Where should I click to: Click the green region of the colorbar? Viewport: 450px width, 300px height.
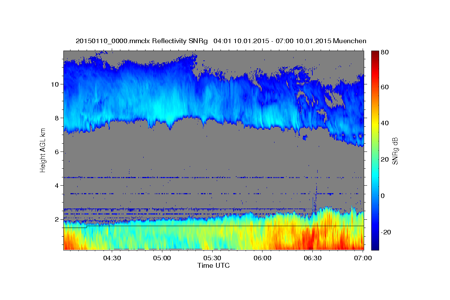coord(375,150)
